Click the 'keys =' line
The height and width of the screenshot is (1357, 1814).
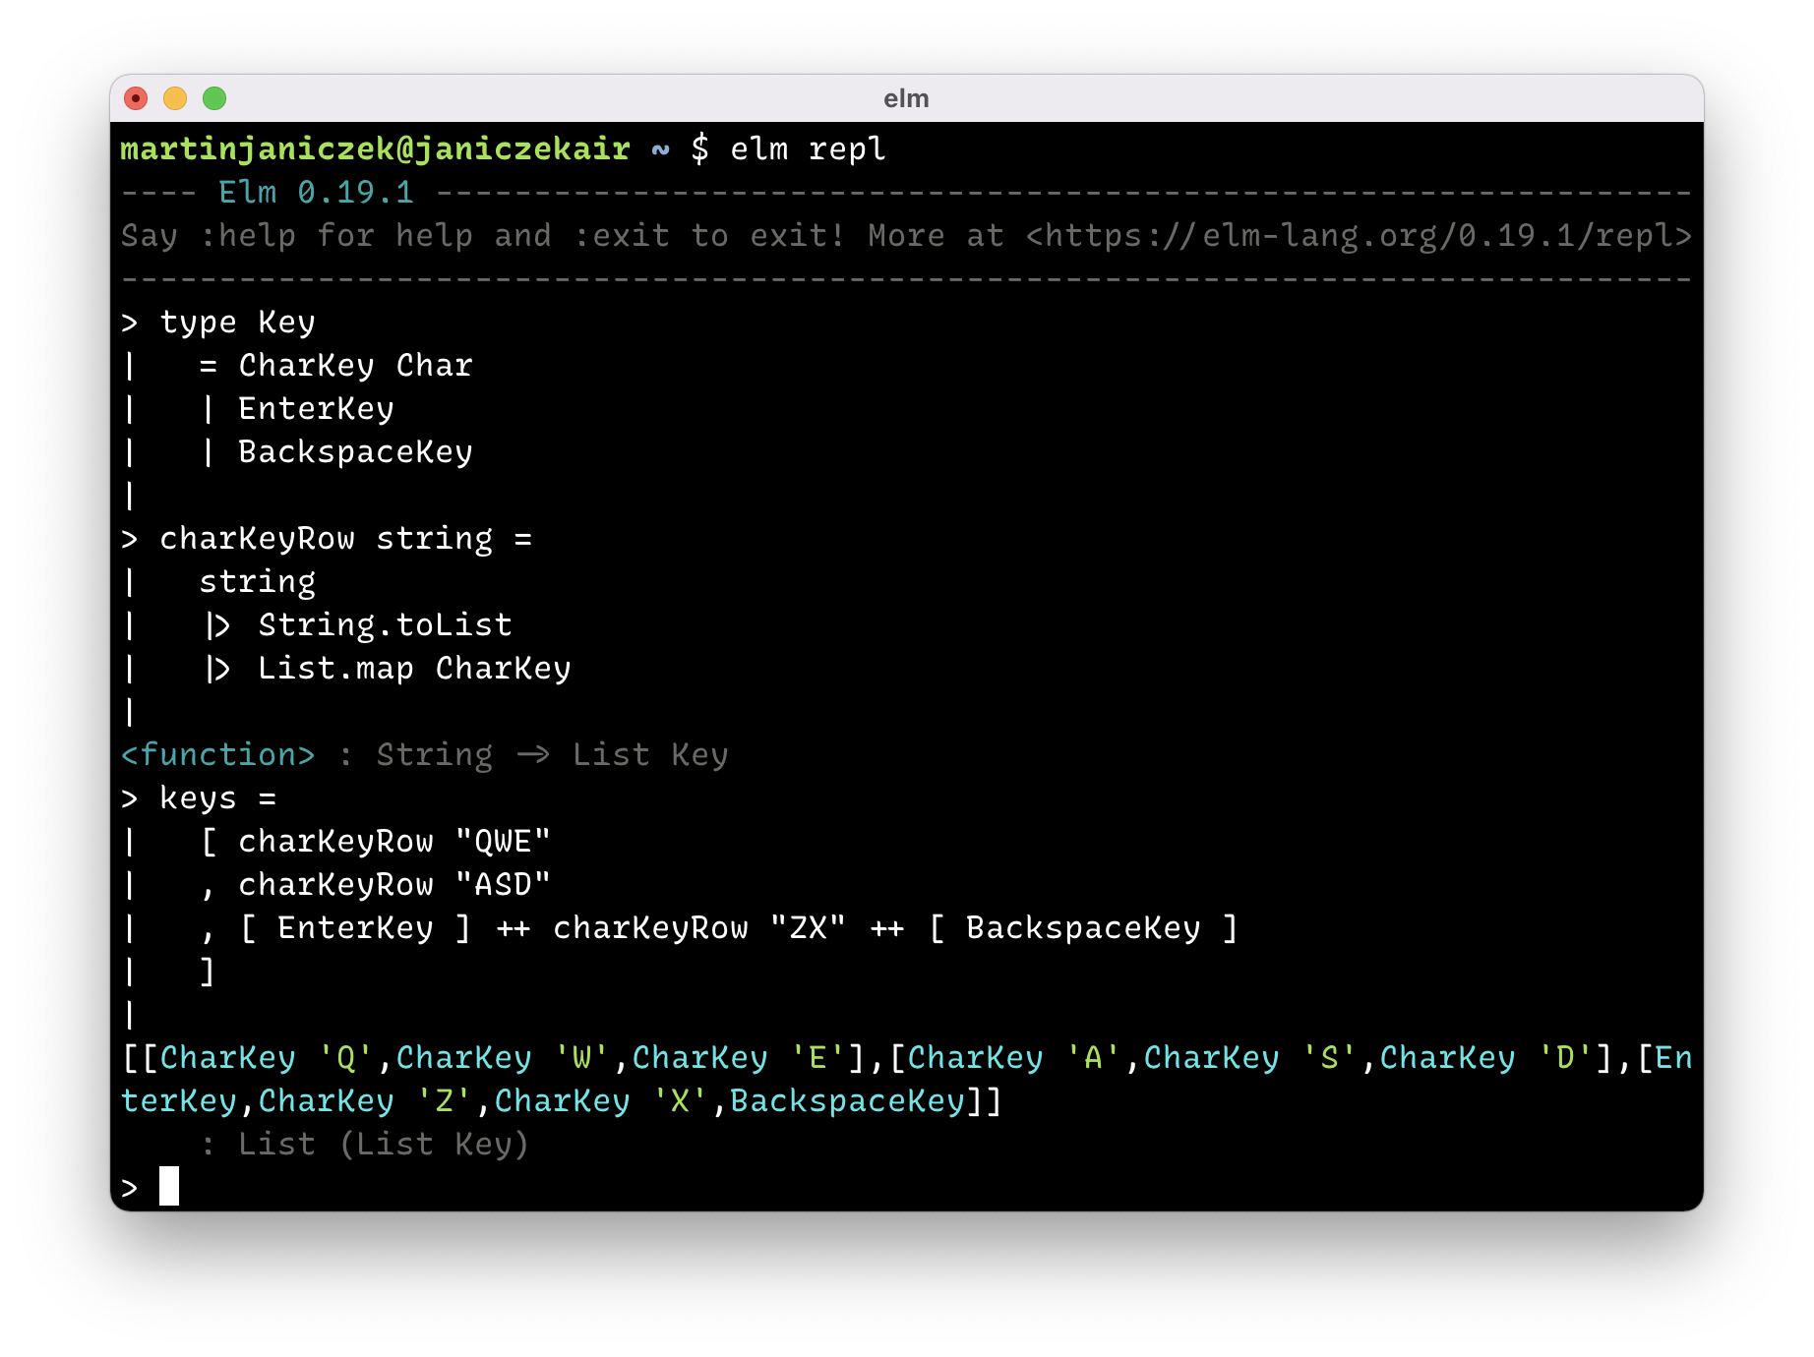click(217, 798)
